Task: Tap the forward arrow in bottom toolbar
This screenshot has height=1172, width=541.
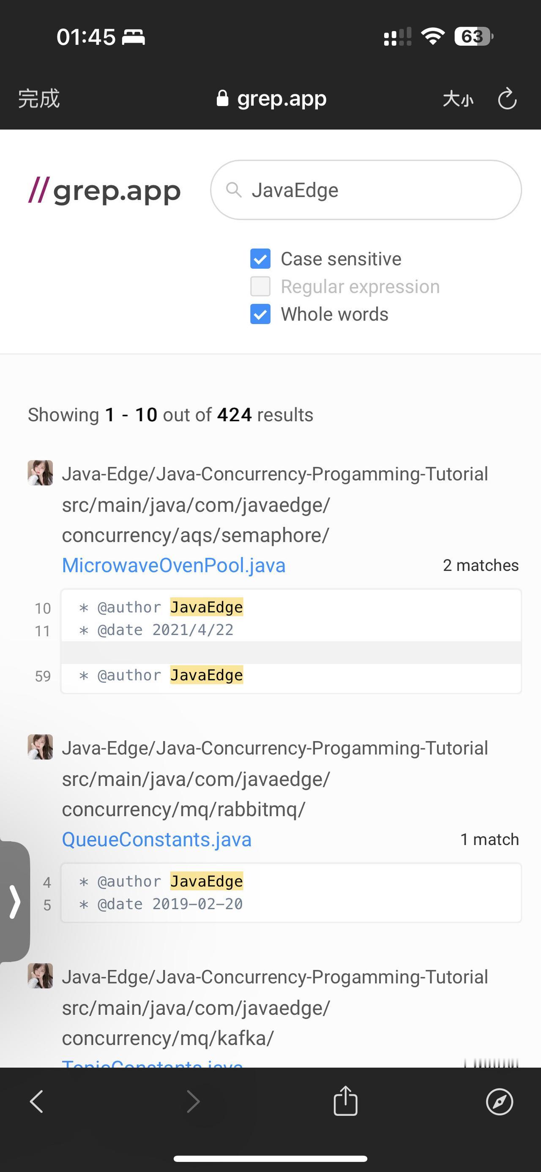Action: click(x=194, y=1102)
